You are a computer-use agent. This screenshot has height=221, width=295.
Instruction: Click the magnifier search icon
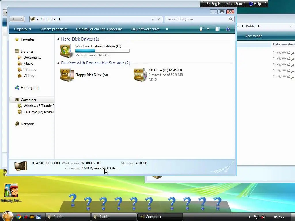(x=231, y=19)
